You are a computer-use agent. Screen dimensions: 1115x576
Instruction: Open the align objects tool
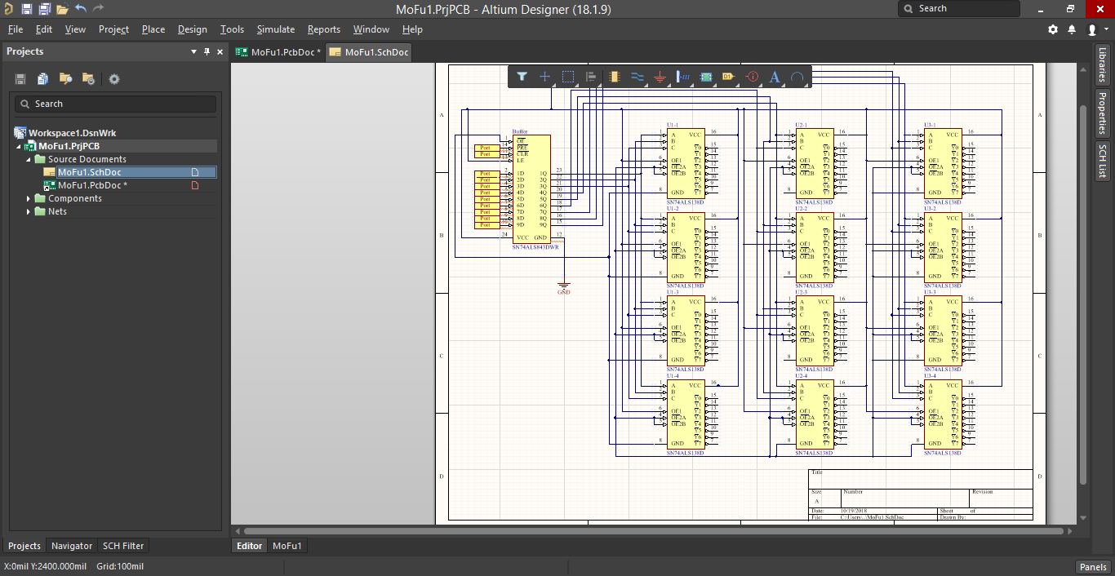(x=591, y=77)
